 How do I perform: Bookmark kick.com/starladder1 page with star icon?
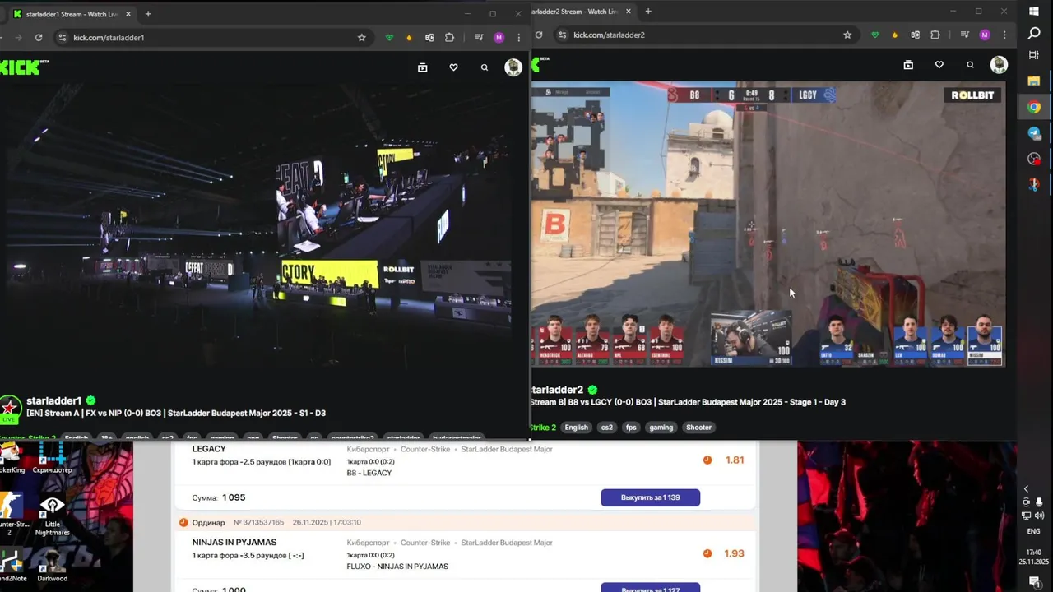(361, 37)
